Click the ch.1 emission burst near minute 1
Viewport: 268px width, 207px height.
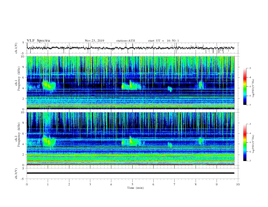pyautogui.click(x=49, y=86)
